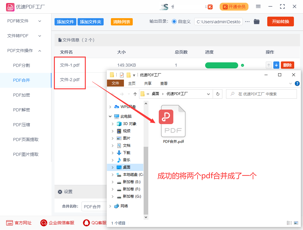Click 开始转换 button

click(280, 21)
